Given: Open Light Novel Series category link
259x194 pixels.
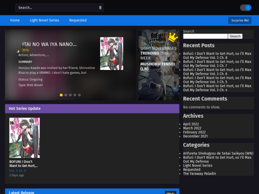Looking at the screenshot, I should 198,166.
